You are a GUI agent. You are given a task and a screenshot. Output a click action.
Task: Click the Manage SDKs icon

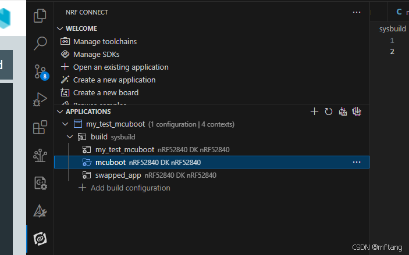(65, 54)
